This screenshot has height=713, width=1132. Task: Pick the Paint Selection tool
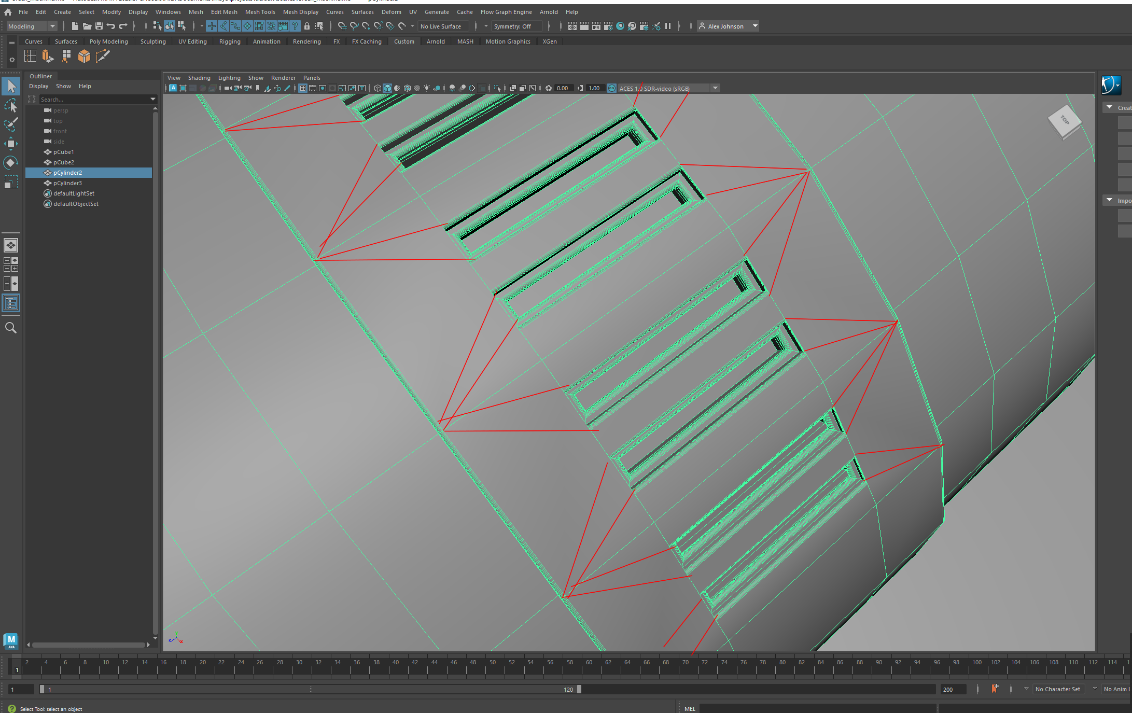coord(11,124)
